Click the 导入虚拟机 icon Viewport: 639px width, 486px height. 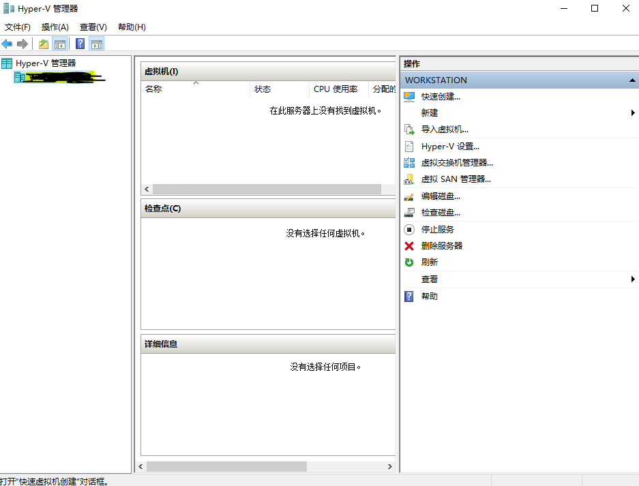[409, 130]
